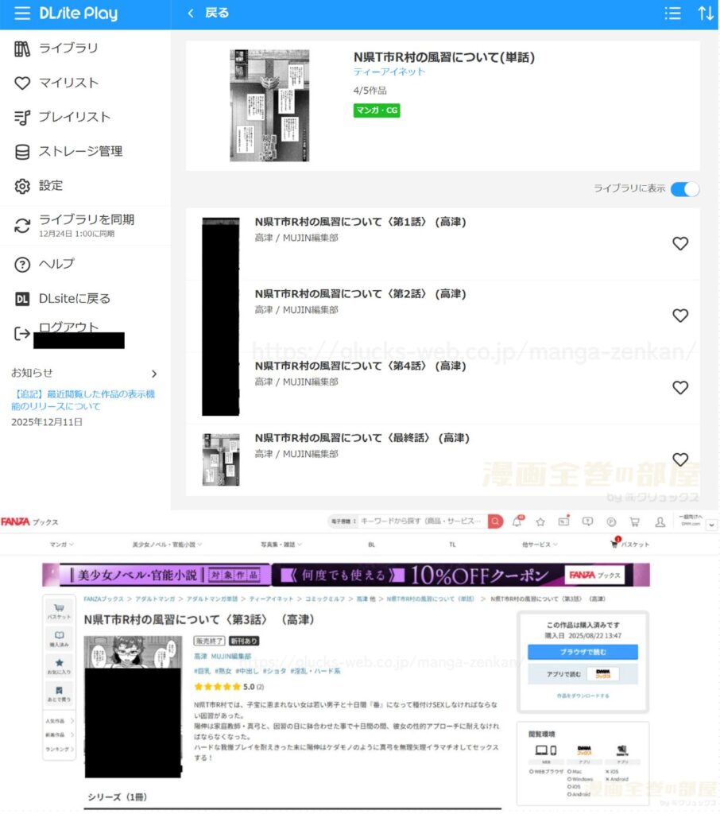
Task: Go back using the 戻る link
Action: pyautogui.click(x=208, y=14)
